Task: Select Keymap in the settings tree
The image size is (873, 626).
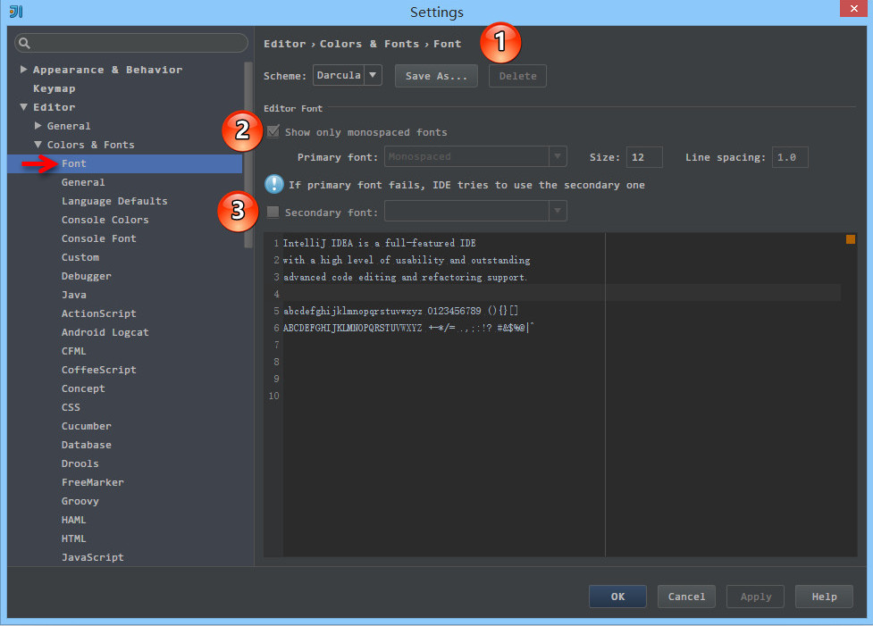Action: (54, 88)
